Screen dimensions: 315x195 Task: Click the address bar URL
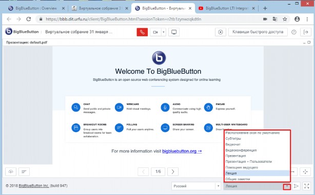pyautogui.click(x=123, y=19)
